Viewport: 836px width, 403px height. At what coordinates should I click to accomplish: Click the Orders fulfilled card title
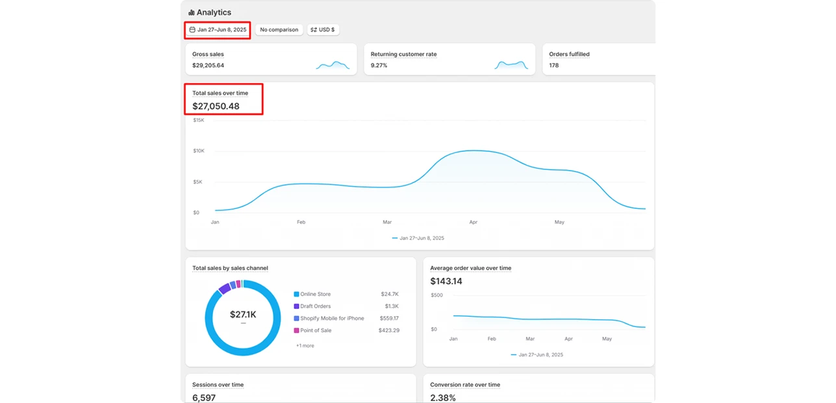click(x=569, y=55)
